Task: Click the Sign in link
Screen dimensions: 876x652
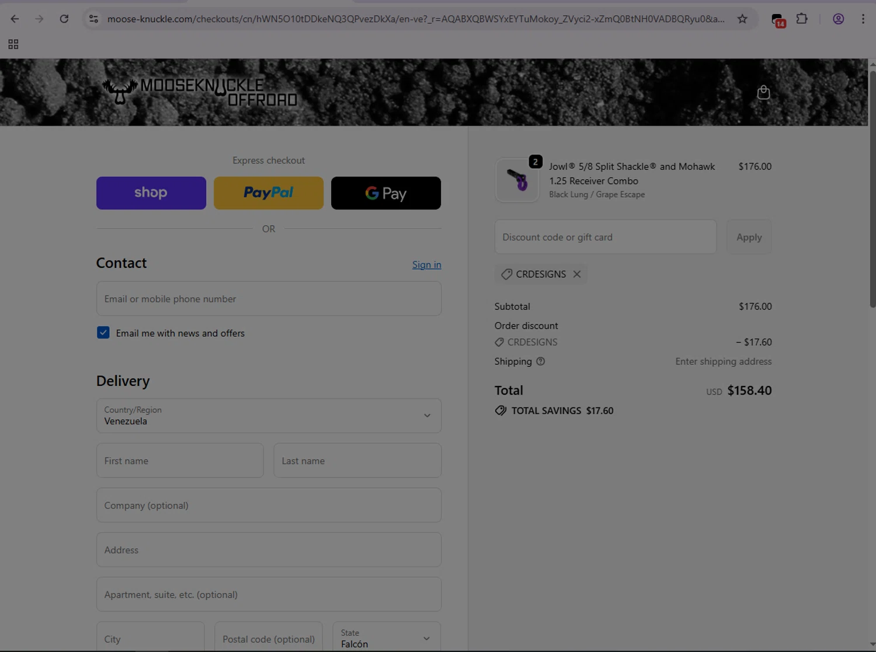Action: pos(427,264)
